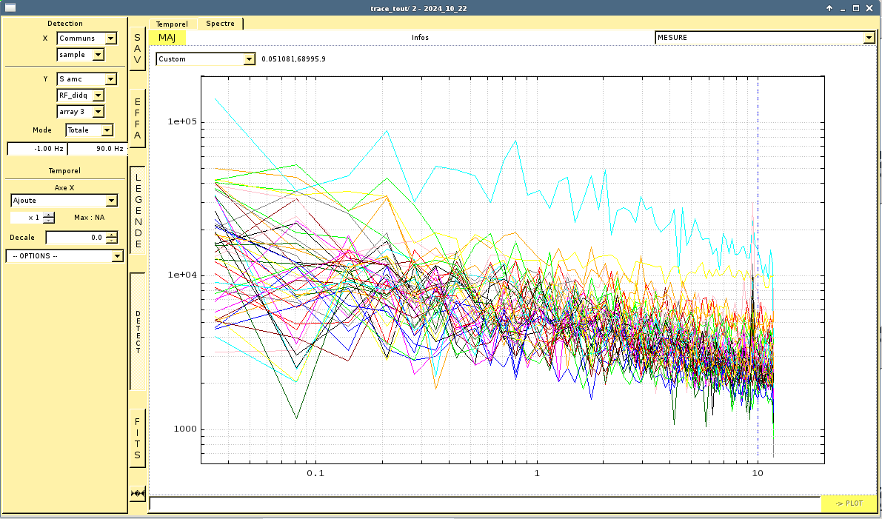Viewport: 882px width, 519px height.
Task: Open the X Communs dropdown
Action: (x=110, y=38)
